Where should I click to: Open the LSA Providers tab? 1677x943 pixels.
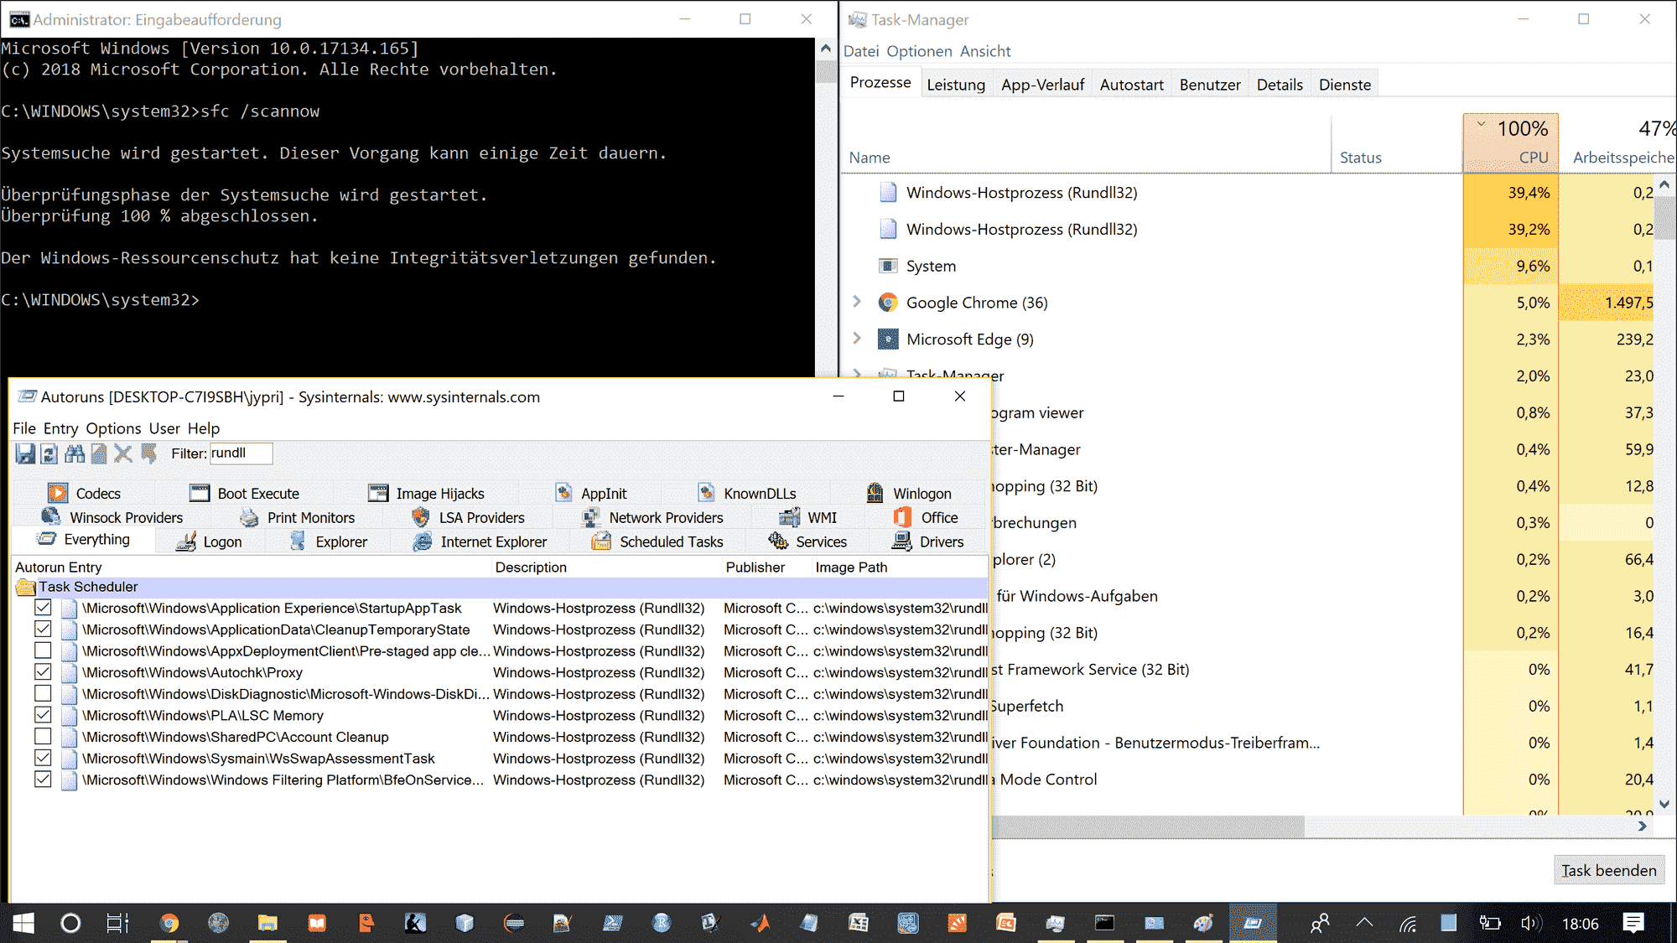point(468,517)
